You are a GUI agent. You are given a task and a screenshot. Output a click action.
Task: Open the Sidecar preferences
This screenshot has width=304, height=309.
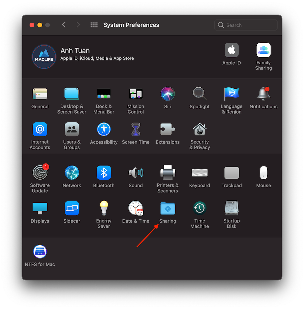click(x=72, y=208)
